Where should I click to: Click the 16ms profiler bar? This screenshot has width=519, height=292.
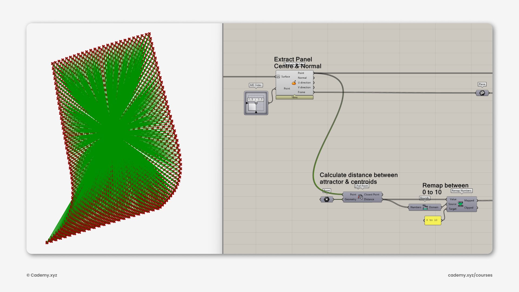(x=294, y=97)
